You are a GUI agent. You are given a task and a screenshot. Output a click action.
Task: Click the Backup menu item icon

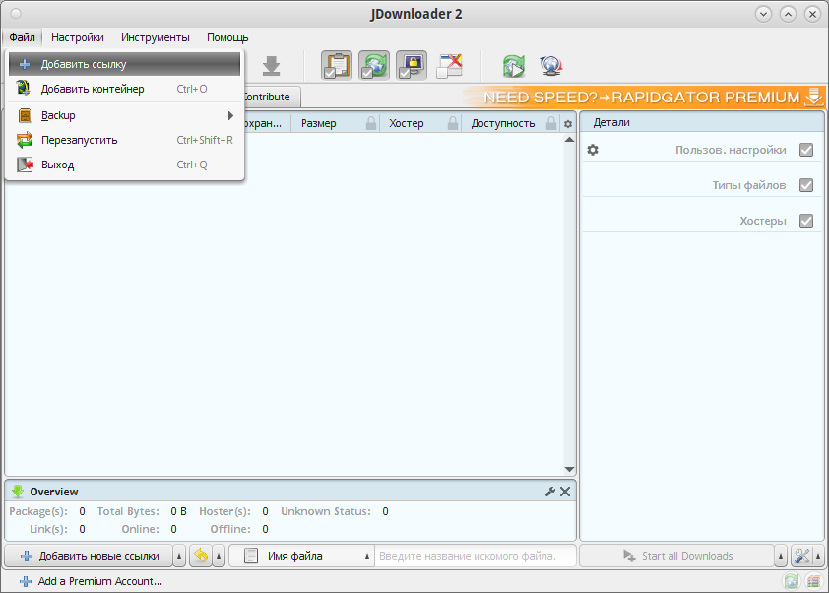coord(25,115)
